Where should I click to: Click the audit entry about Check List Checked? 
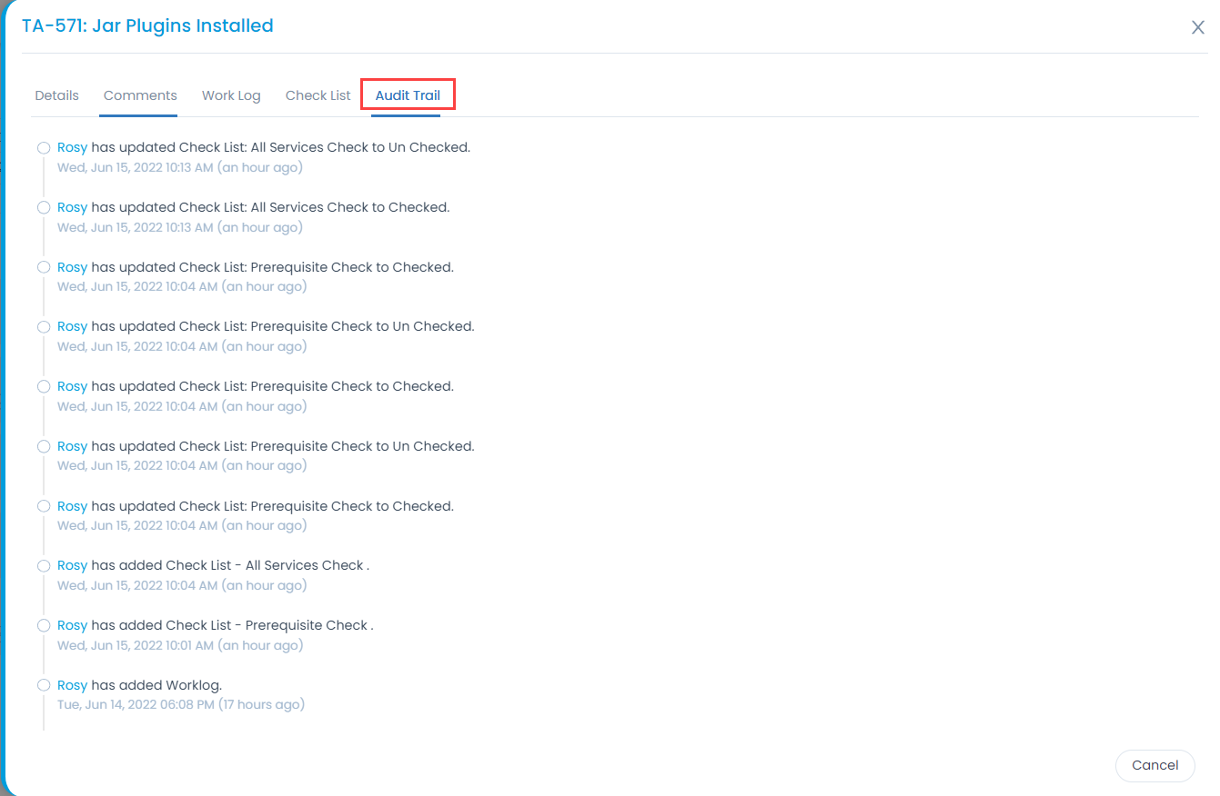[253, 206]
